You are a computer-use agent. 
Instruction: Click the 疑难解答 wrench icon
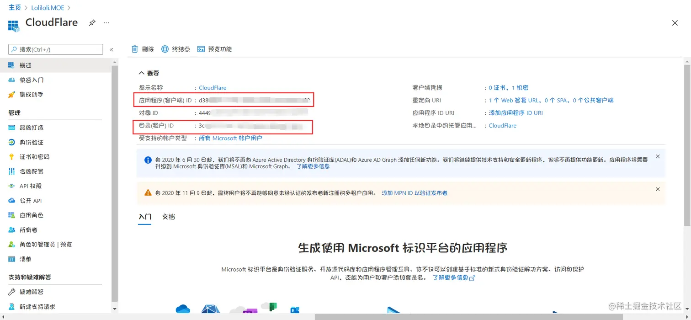[12, 292]
